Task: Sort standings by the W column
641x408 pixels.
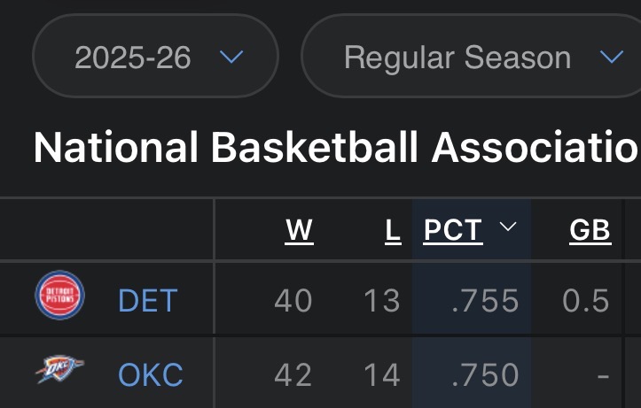Action: tap(299, 230)
